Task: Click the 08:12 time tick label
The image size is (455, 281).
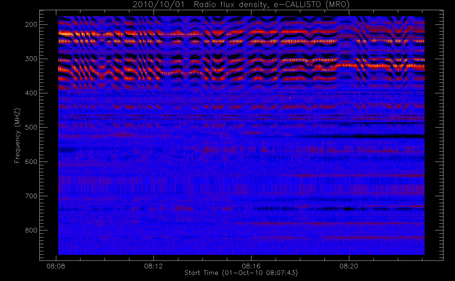Action: (154, 266)
